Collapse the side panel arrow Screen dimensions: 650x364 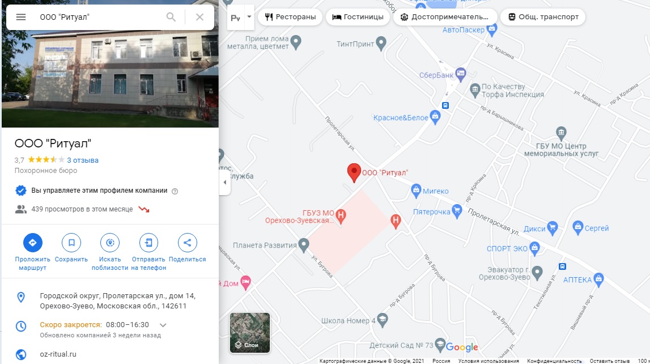click(x=224, y=182)
